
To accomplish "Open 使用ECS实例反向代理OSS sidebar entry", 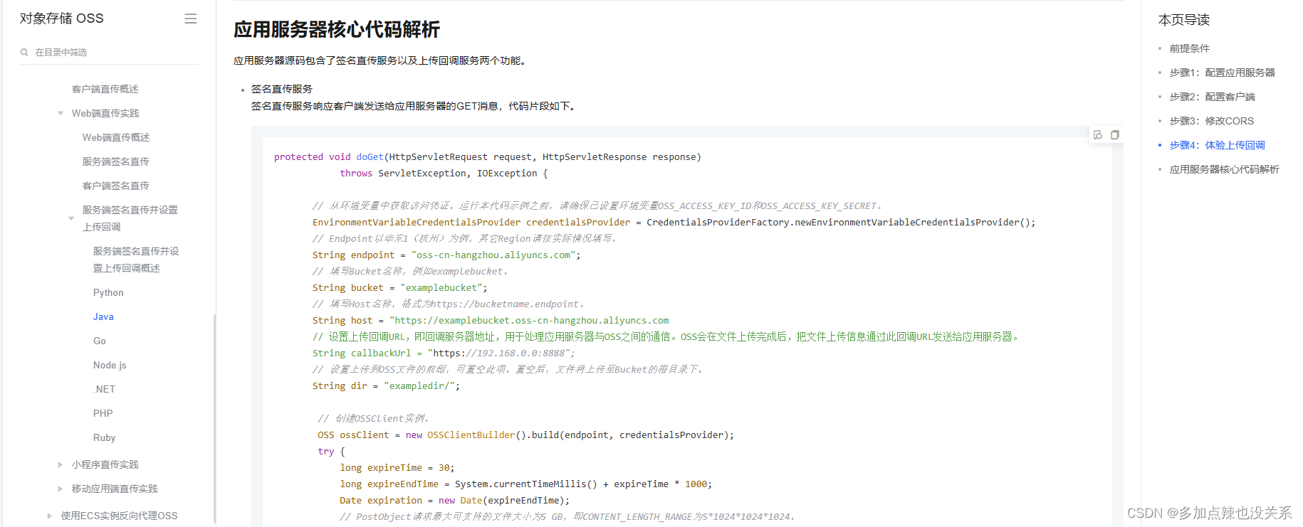I will (x=119, y=516).
